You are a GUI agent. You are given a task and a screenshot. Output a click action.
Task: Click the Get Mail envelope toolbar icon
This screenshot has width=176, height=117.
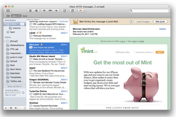pos(8,11)
